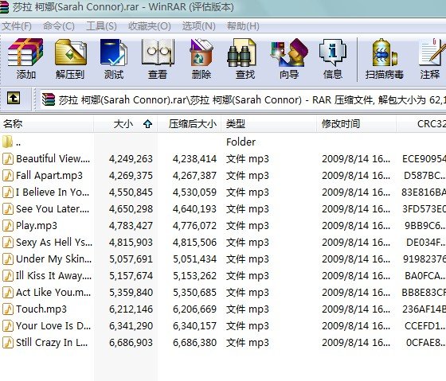446x381 pixels.
Task: Open the 文件(F) menu
Action: pyautogui.click(x=16, y=26)
